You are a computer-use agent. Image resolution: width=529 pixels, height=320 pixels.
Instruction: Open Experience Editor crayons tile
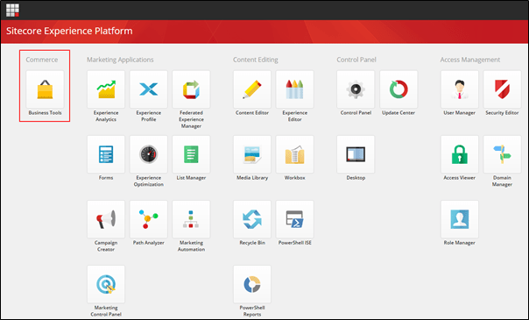click(294, 89)
